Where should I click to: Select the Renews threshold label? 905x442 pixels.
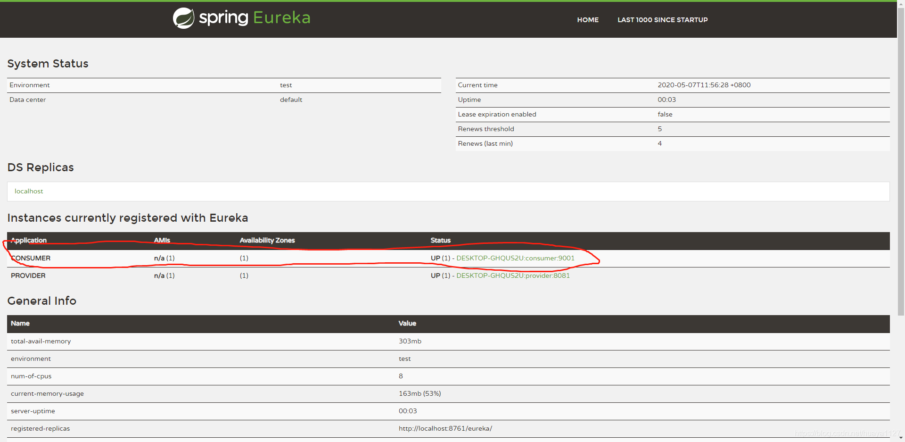486,129
